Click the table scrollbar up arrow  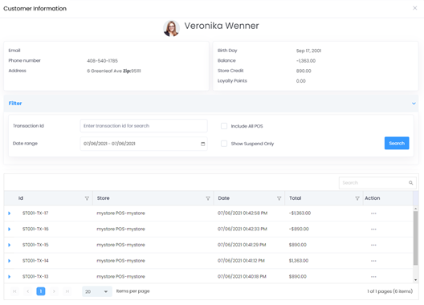point(416,209)
